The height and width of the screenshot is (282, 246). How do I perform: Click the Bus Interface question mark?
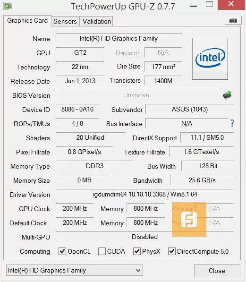[x=232, y=123]
